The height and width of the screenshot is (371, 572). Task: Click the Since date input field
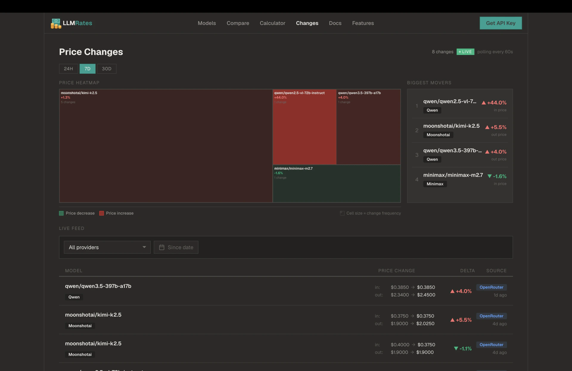click(x=176, y=247)
